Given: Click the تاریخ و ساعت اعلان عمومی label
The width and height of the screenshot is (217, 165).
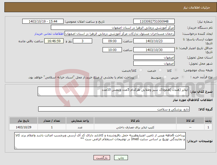Looking at the screenshot, I should click(85, 22).
